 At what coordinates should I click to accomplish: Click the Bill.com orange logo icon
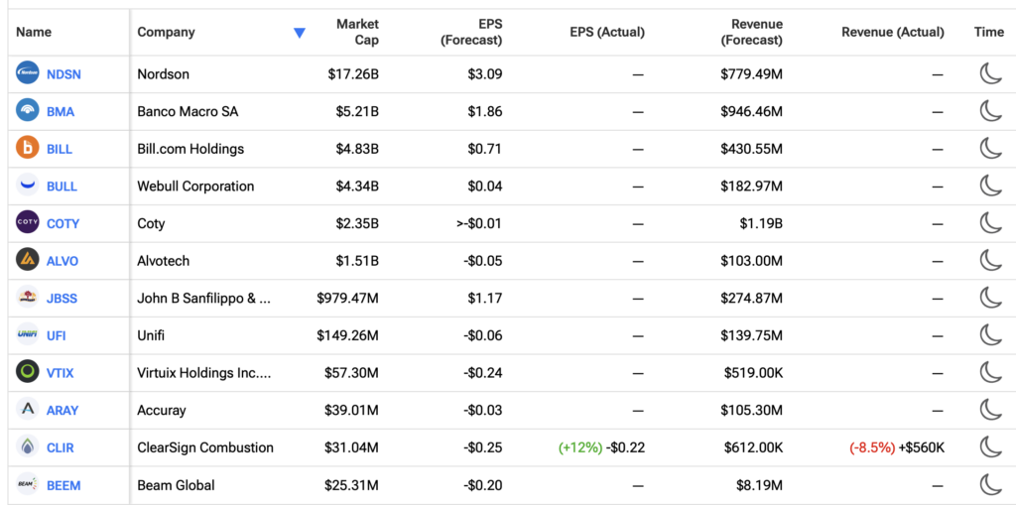tap(27, 149)
